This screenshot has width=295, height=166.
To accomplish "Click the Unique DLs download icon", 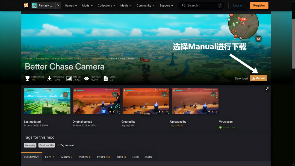I will (x=49, y=78).
